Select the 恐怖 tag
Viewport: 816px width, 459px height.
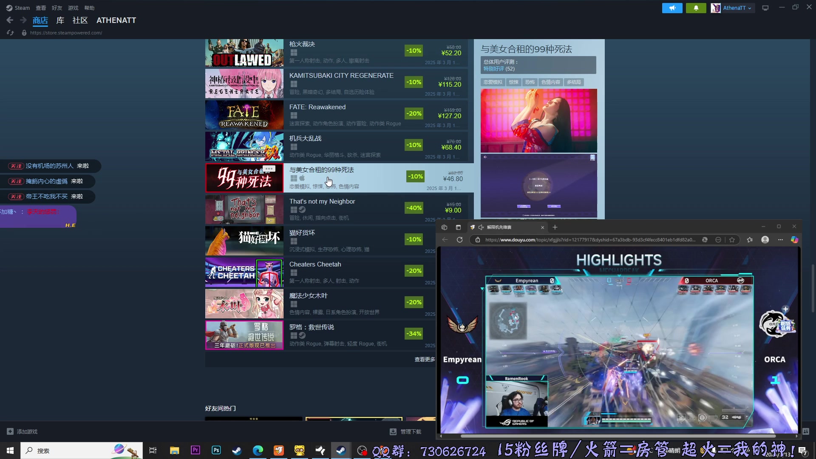click(x=530, y=82)
